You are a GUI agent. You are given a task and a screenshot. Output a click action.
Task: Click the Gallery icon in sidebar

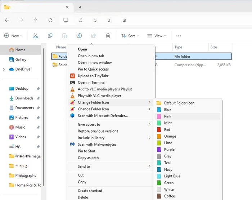[12, 59]
